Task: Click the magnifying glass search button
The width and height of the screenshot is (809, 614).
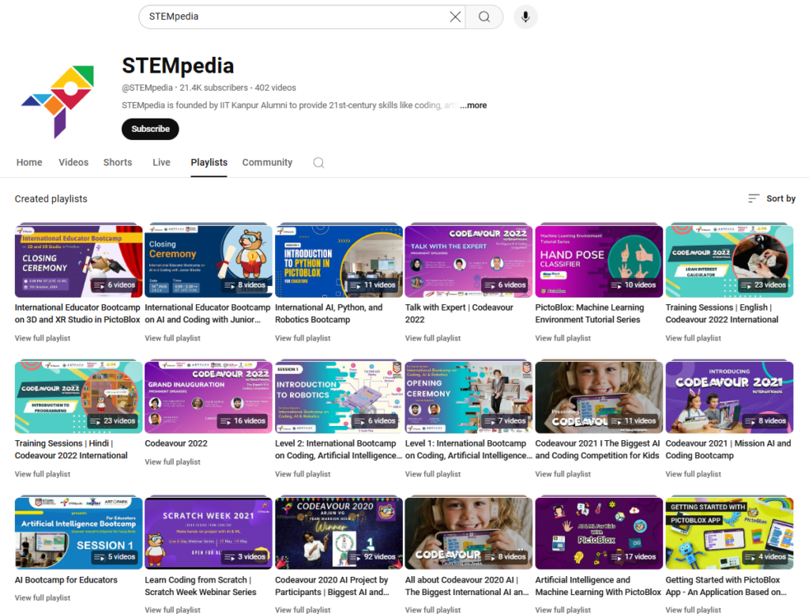Action: 484,17
